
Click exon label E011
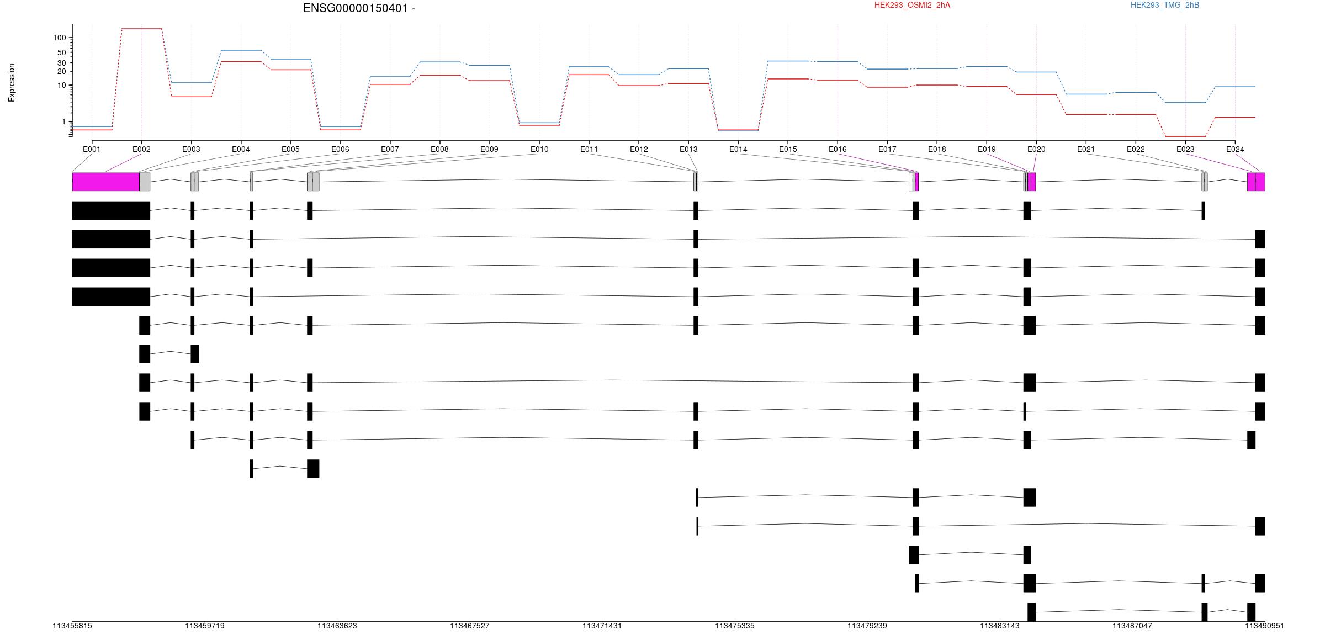point(589,149)
